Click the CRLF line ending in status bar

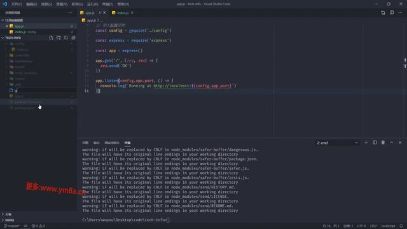pos(373,226)
